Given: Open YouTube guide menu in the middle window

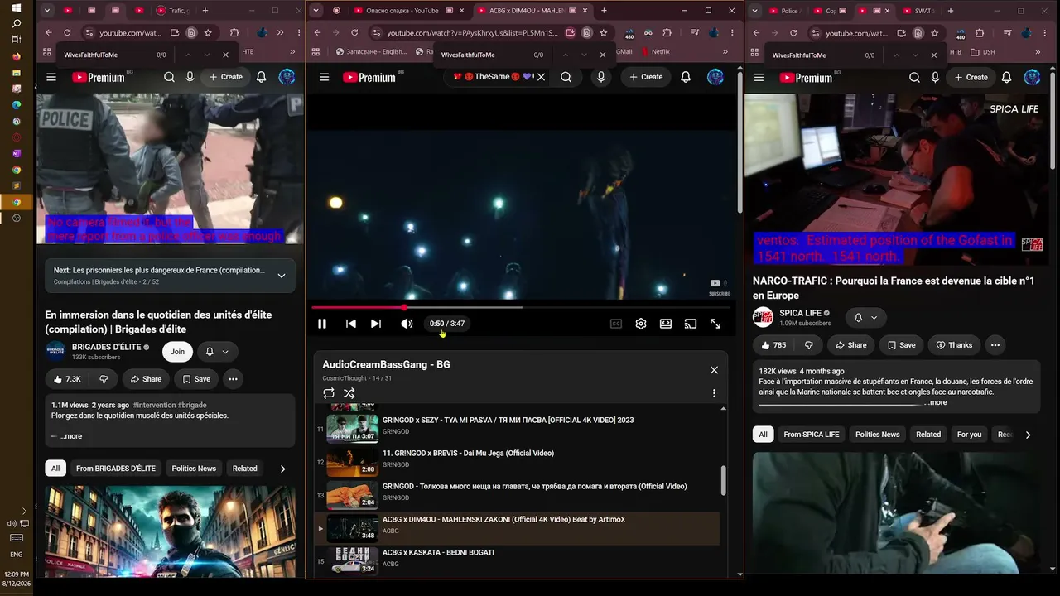Looking at the screenshot, I should click(325, 77).
